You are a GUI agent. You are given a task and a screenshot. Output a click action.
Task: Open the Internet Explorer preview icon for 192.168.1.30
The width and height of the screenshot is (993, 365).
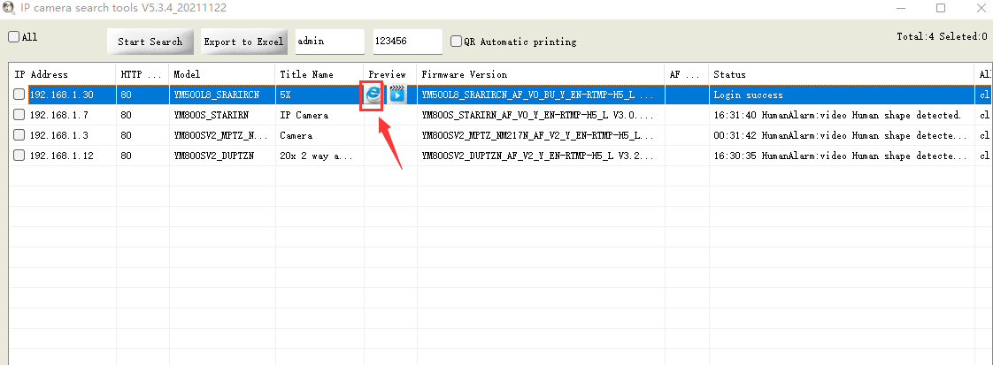pyautogui.click(x=373, y=95)
